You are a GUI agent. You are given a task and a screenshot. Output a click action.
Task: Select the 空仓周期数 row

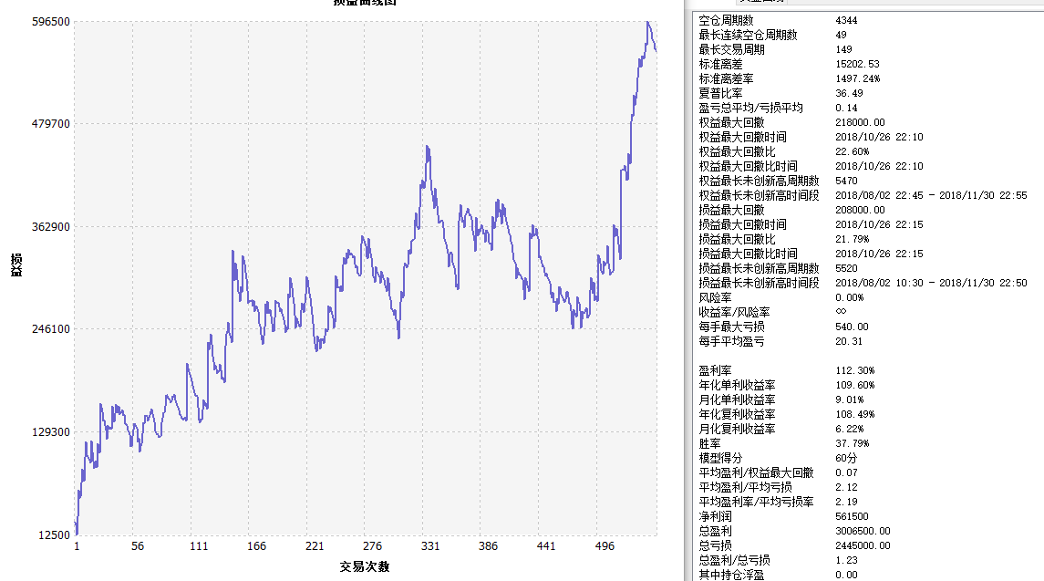pos(727,20)
